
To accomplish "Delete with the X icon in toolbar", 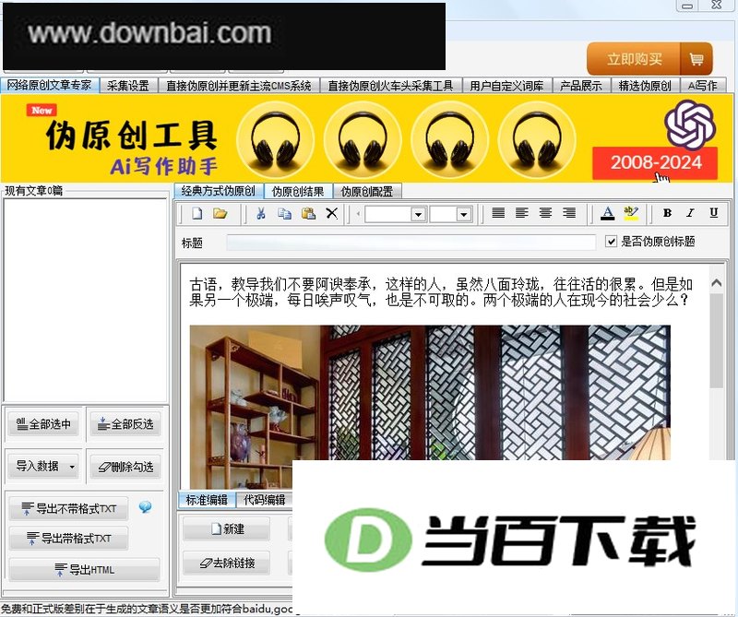I will point(332,214).
